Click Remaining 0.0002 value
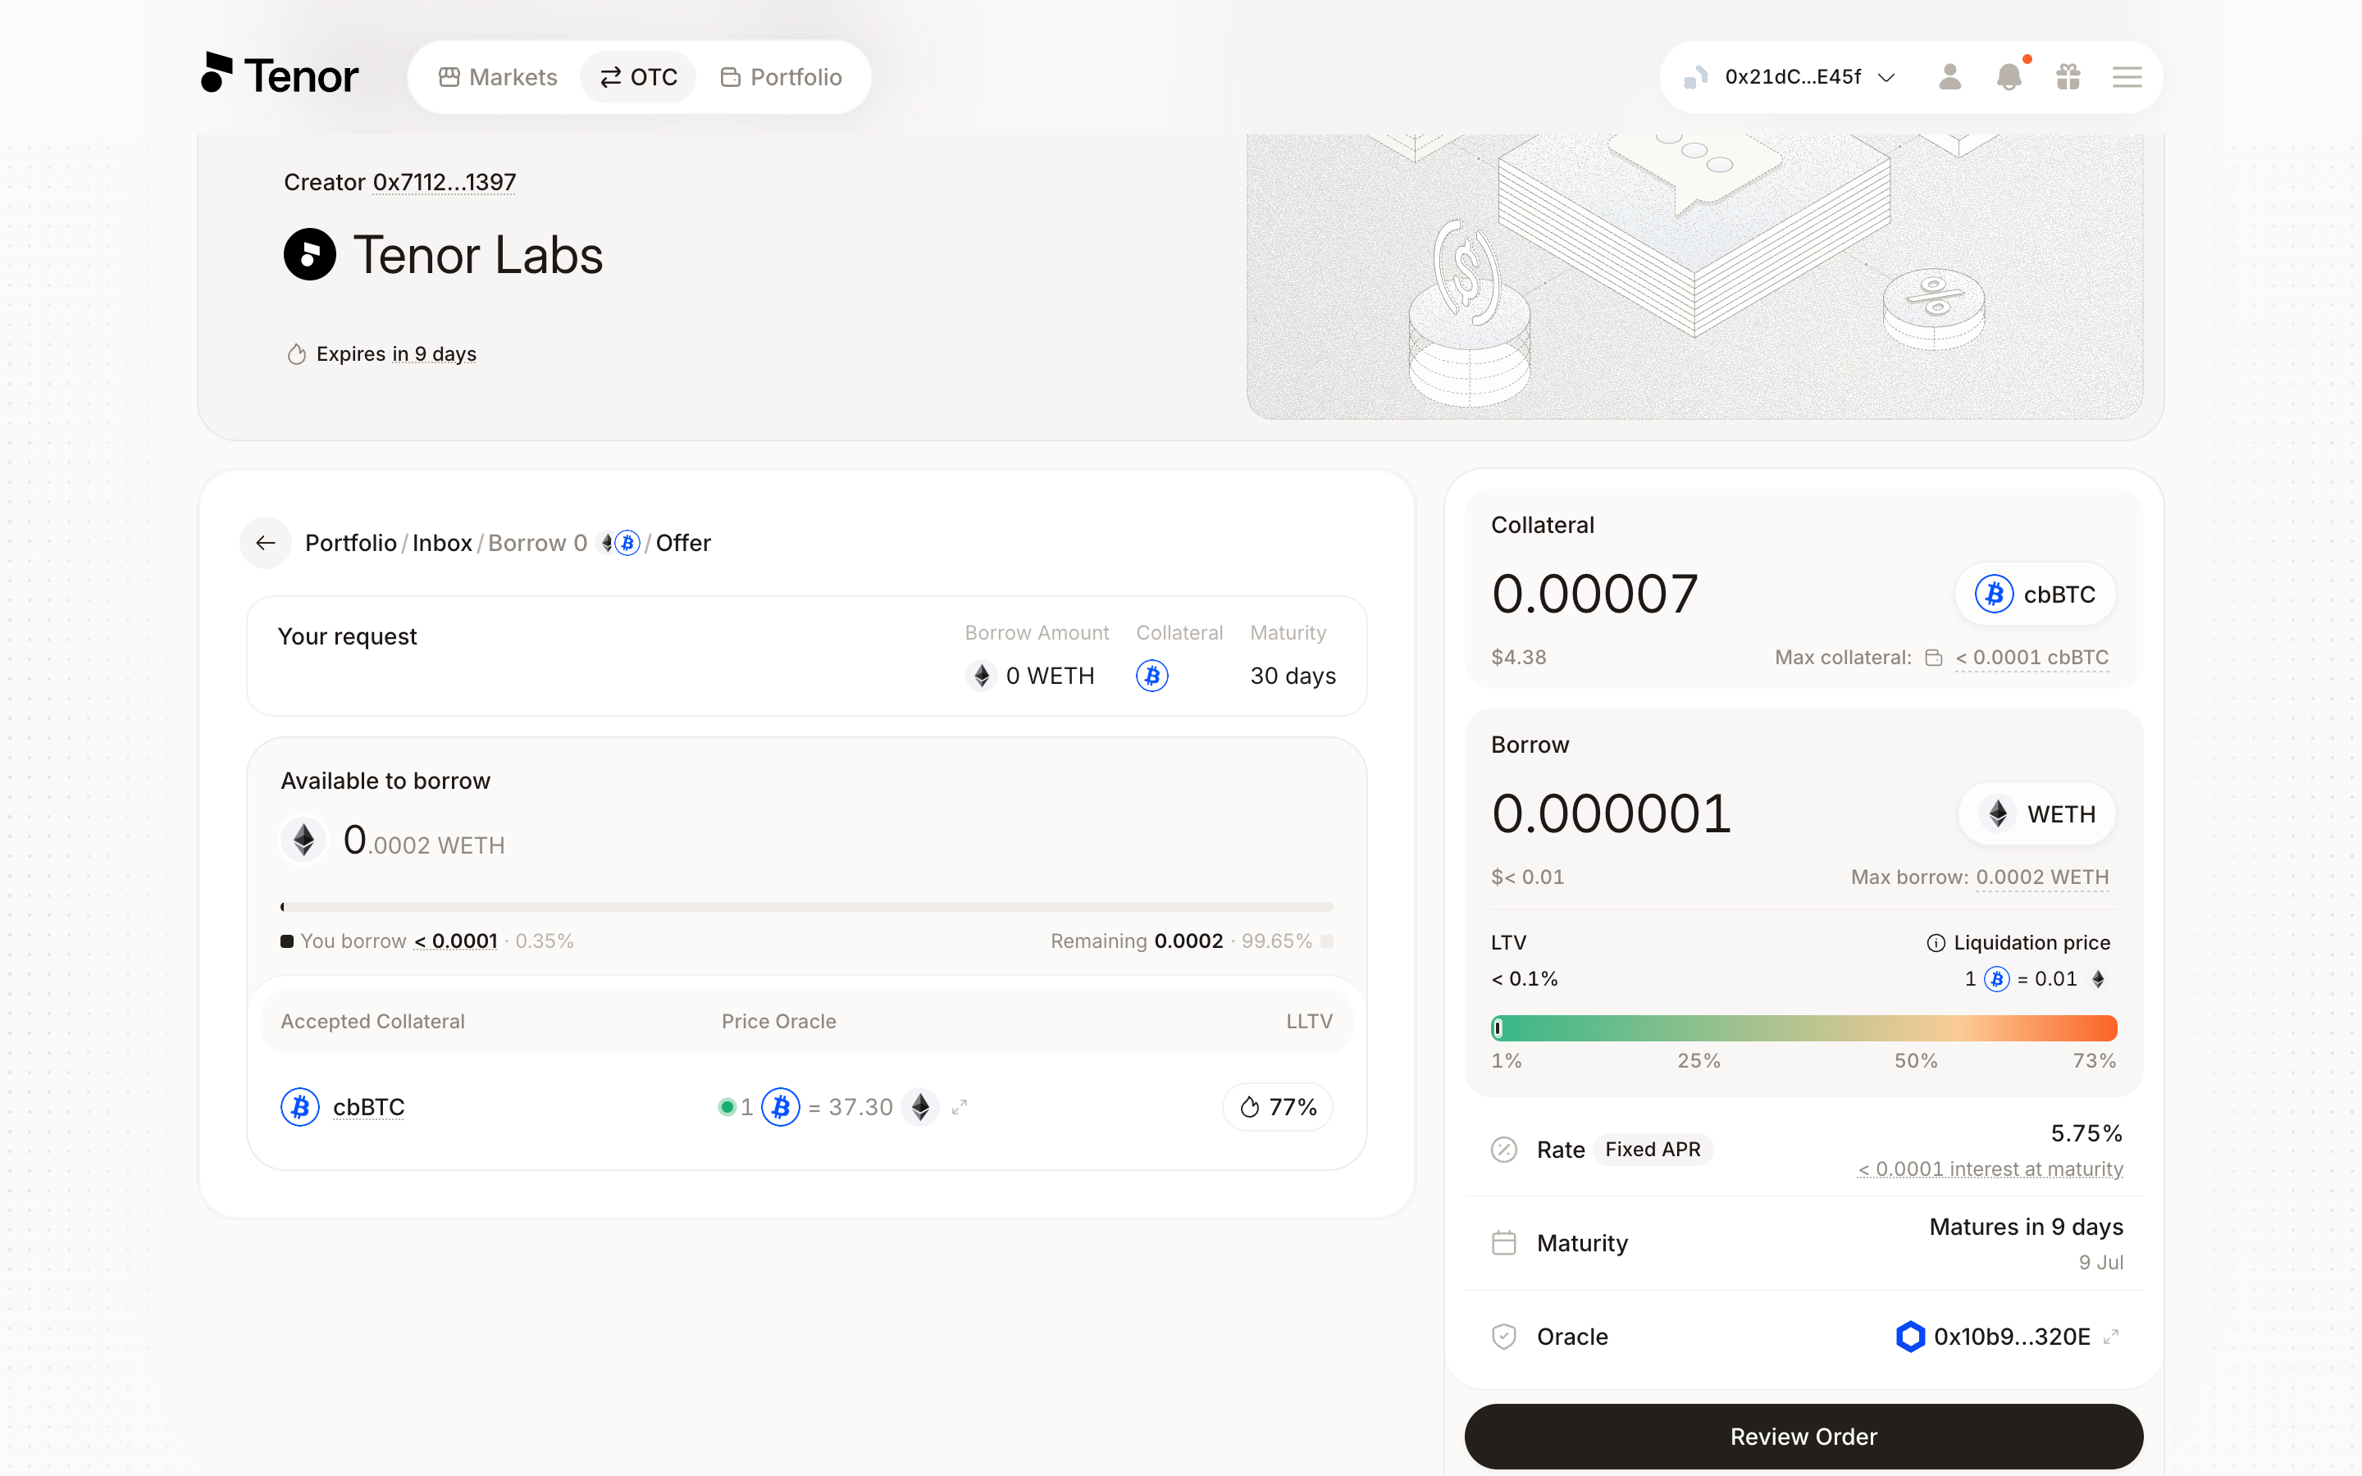 pos(1188,941)
